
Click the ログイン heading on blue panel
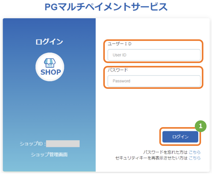[x=49, y=42]
